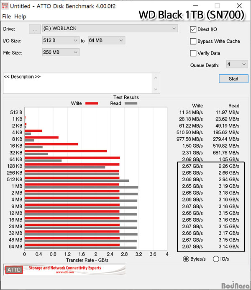Viewport: 251px width, 290px height.
Task: Click the 64 MB row label in chart
Action: [x=15, y=246]
